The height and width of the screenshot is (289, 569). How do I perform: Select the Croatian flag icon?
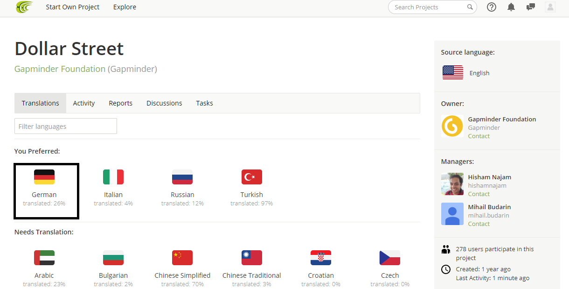point(321,258)
